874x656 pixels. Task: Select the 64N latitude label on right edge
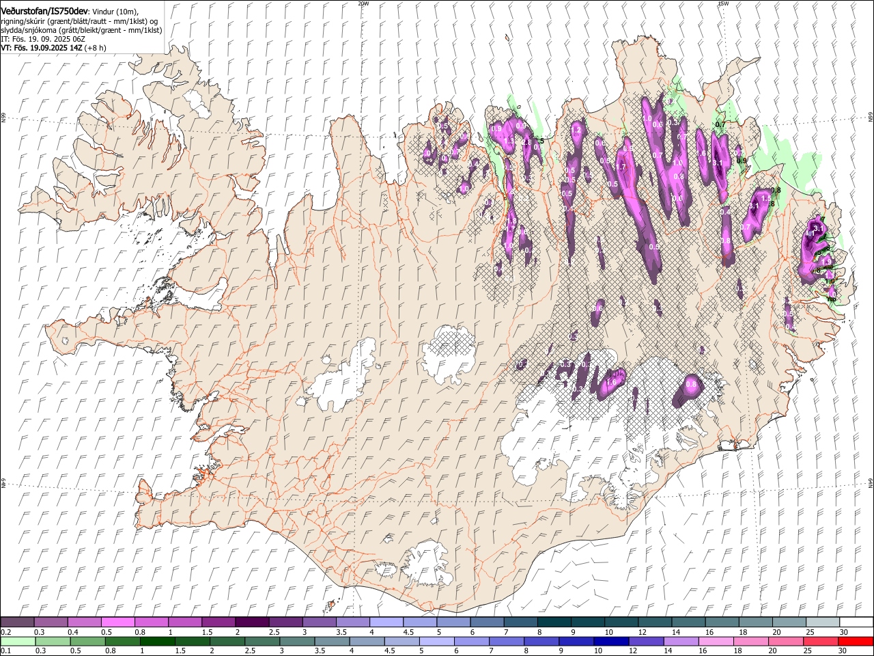click(x=870, y=482)
